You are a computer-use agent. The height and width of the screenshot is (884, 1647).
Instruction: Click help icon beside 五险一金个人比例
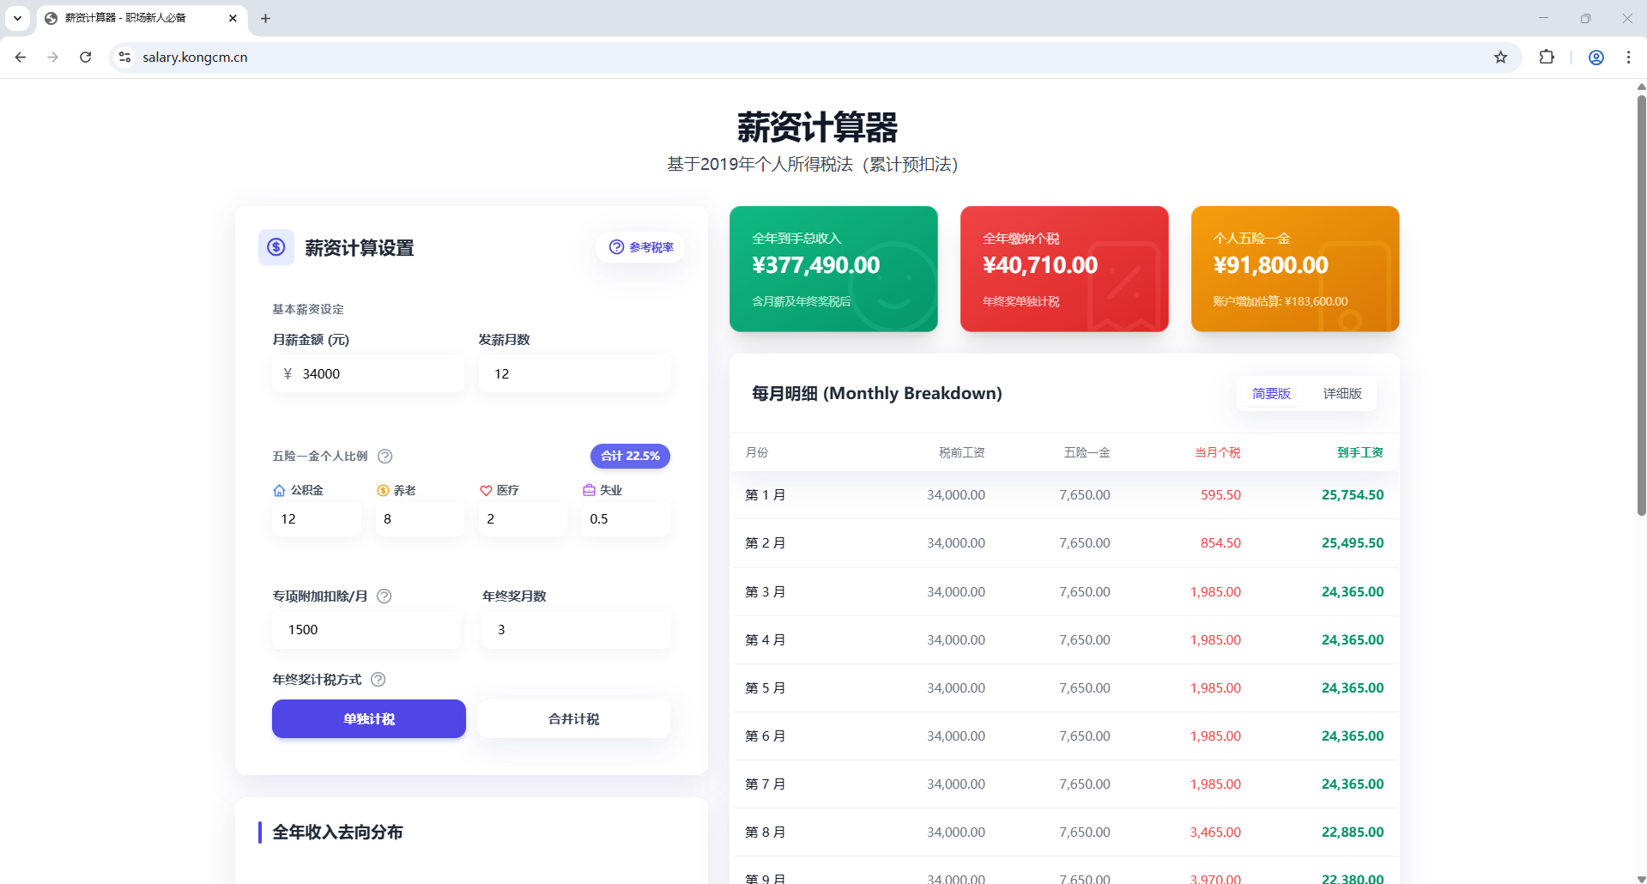point(385,457)
